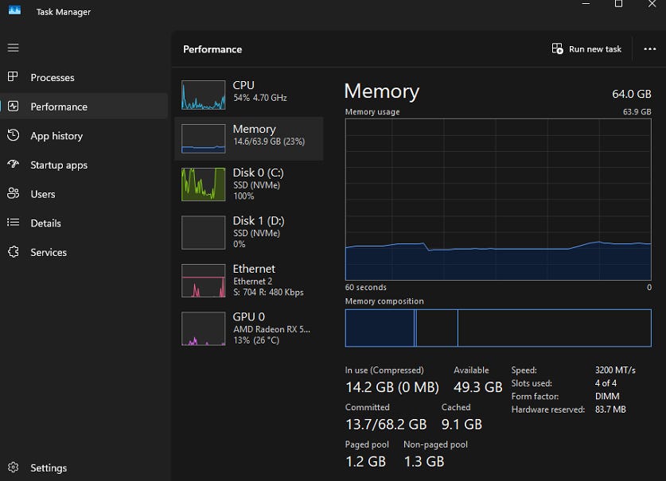Image resolution: width=666 pixels, height=481 pixels.
Task: Click the DIMM form factor value
Action: (607, 396)
